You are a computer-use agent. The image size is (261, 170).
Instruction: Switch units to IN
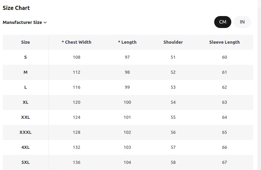point(242,22)
